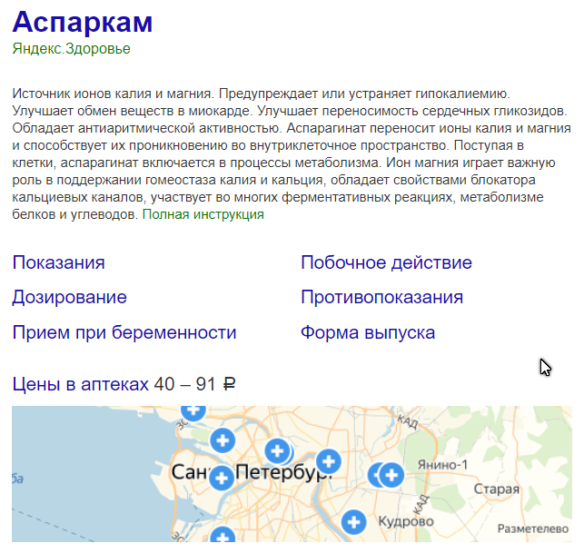Open the Аспаркам title link

pos(83,23)
